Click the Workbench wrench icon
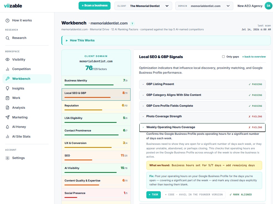 (x=7, y=79)
